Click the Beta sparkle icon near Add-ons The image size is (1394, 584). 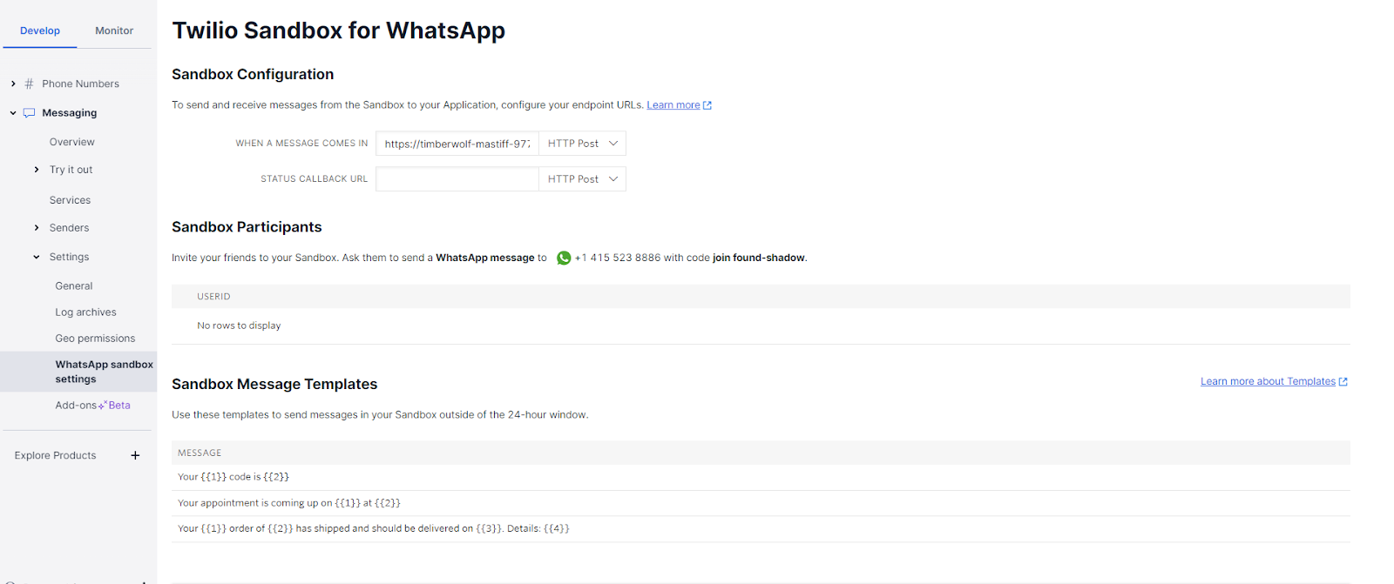click(x=103, y=406)
